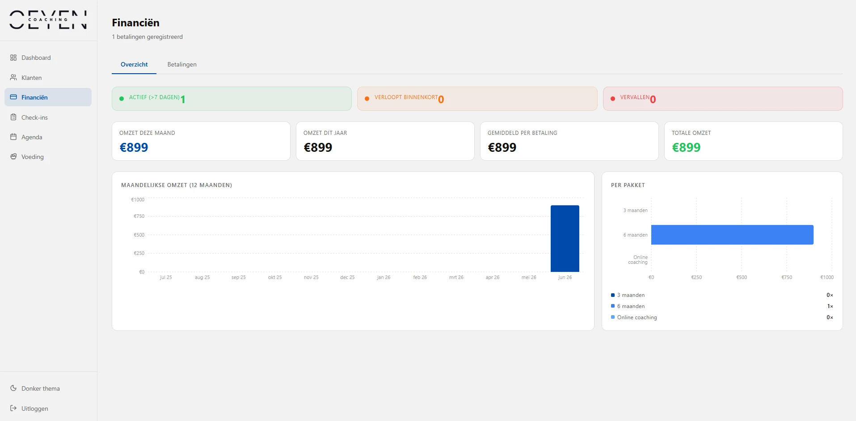Click the Gemiddeld per betaling card
856x421 pixels.
coord(569,141)
